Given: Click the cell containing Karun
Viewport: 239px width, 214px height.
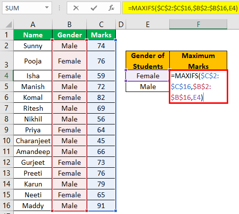Looking at the screenshot, I should click(x=33, y=184).
